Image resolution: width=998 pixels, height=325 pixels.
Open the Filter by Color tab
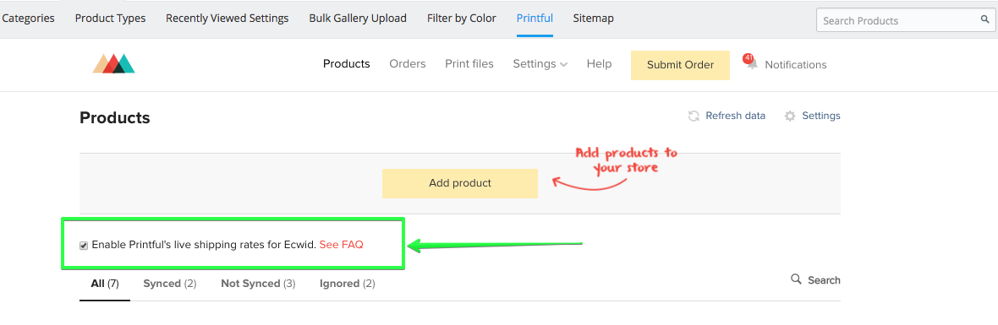pyautogui.click(x=462, y=19)
